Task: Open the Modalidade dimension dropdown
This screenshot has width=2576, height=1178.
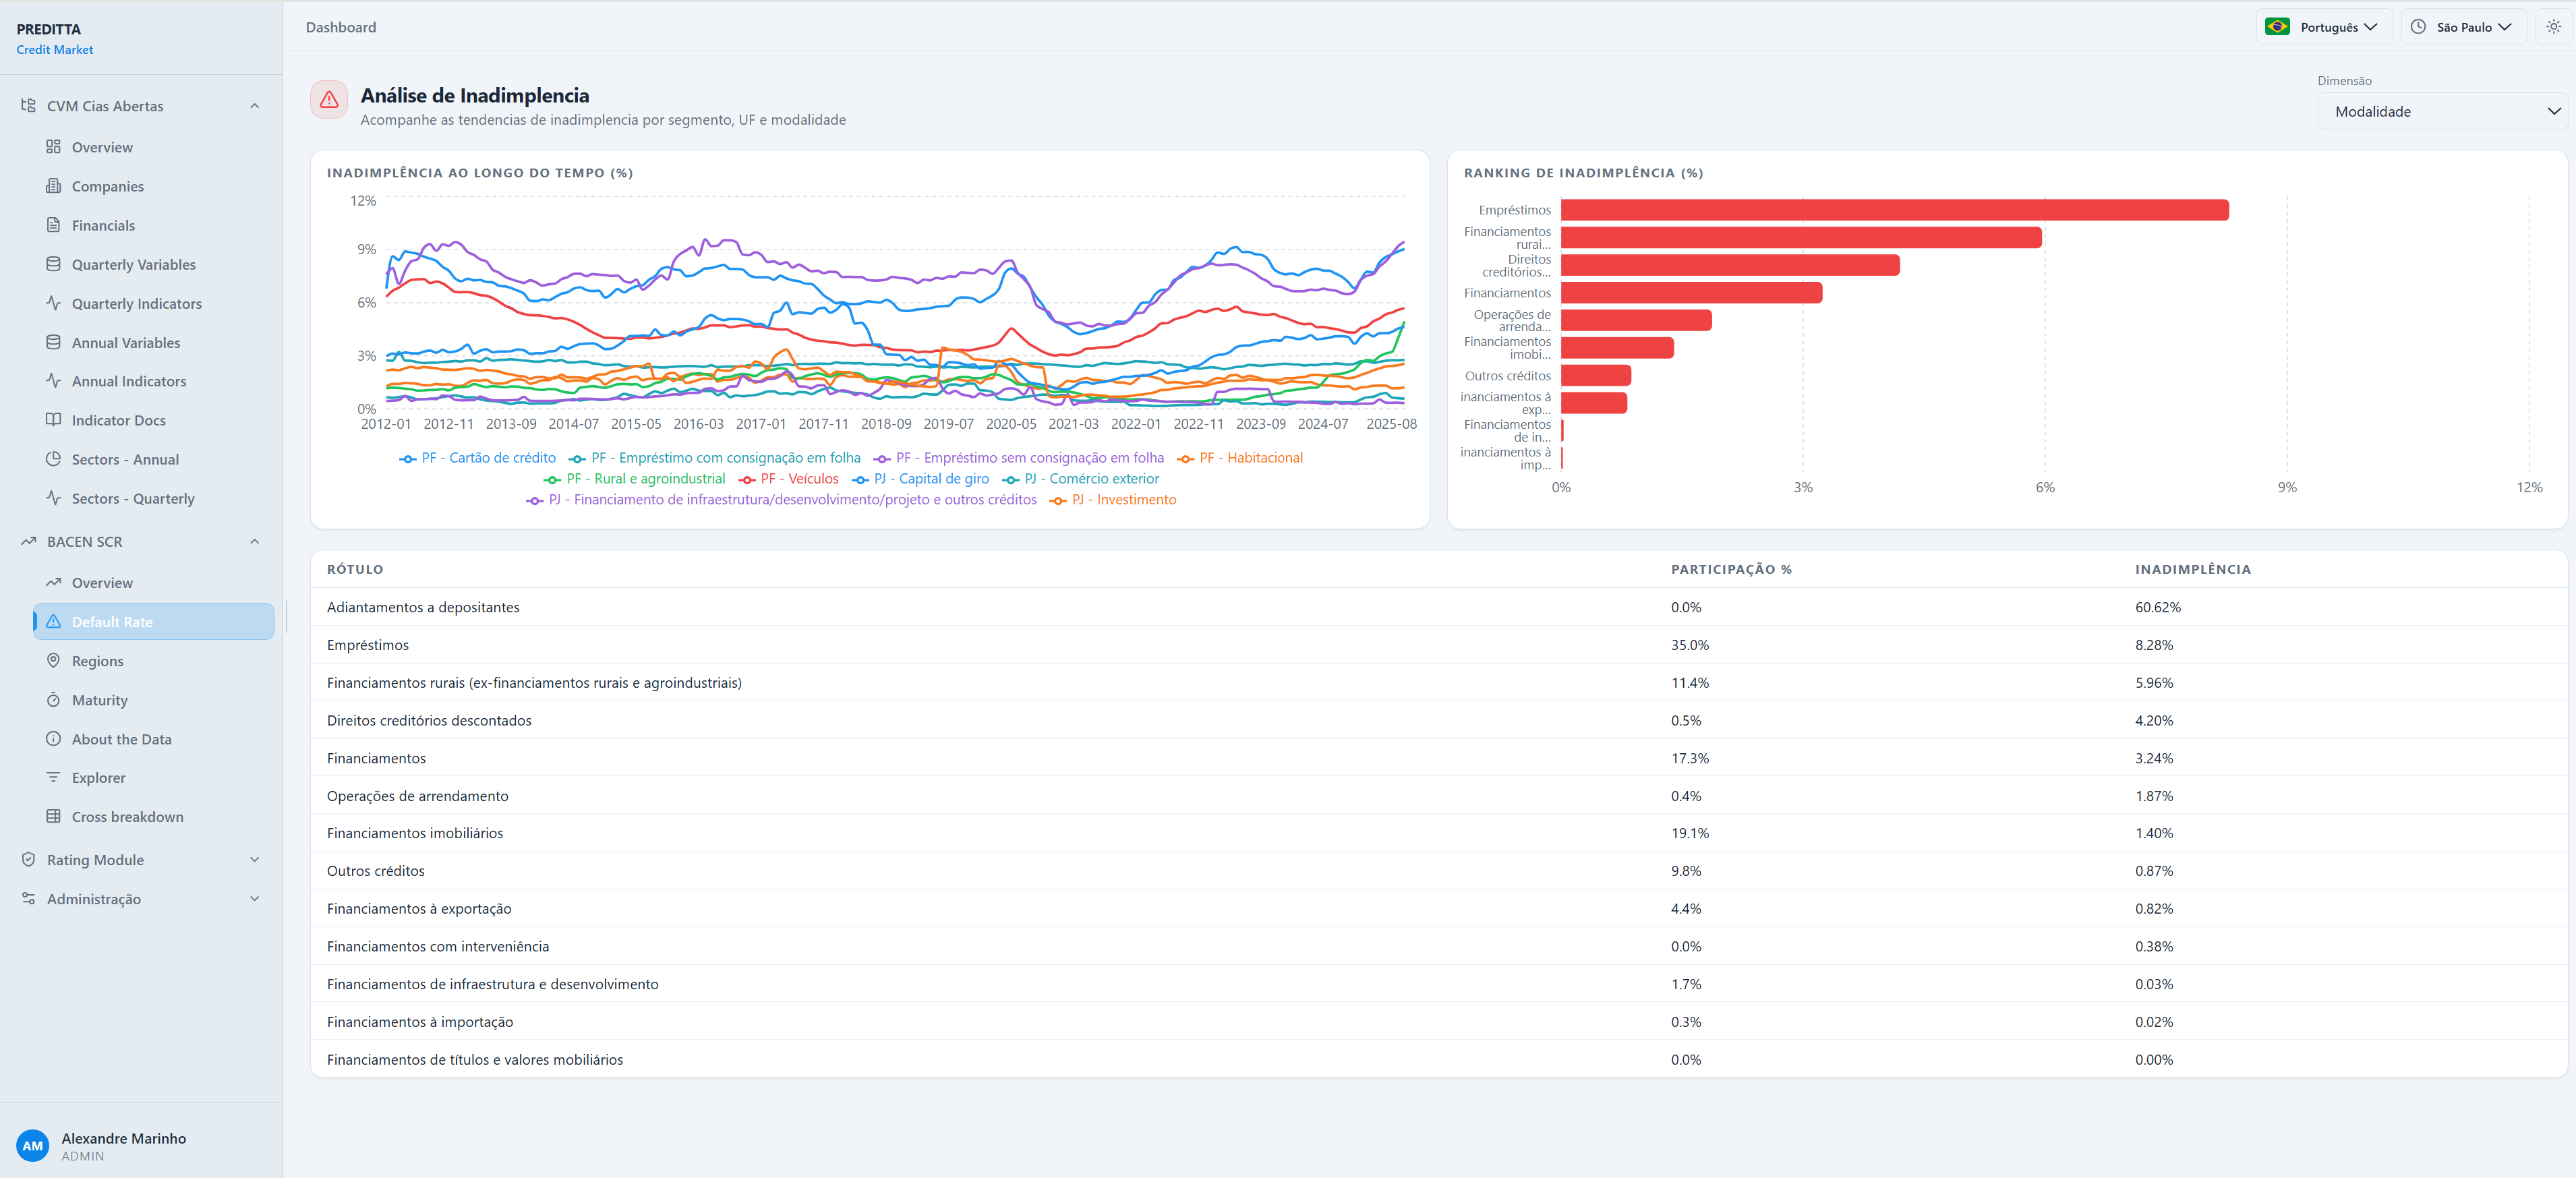Action: [2442, 112]
